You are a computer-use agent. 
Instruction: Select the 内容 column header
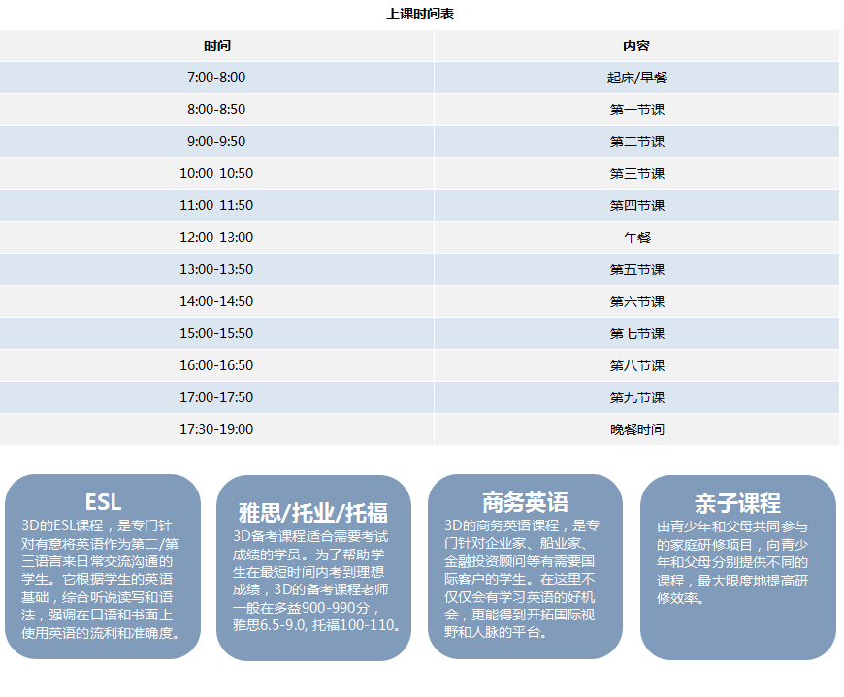tap(636, 46)
